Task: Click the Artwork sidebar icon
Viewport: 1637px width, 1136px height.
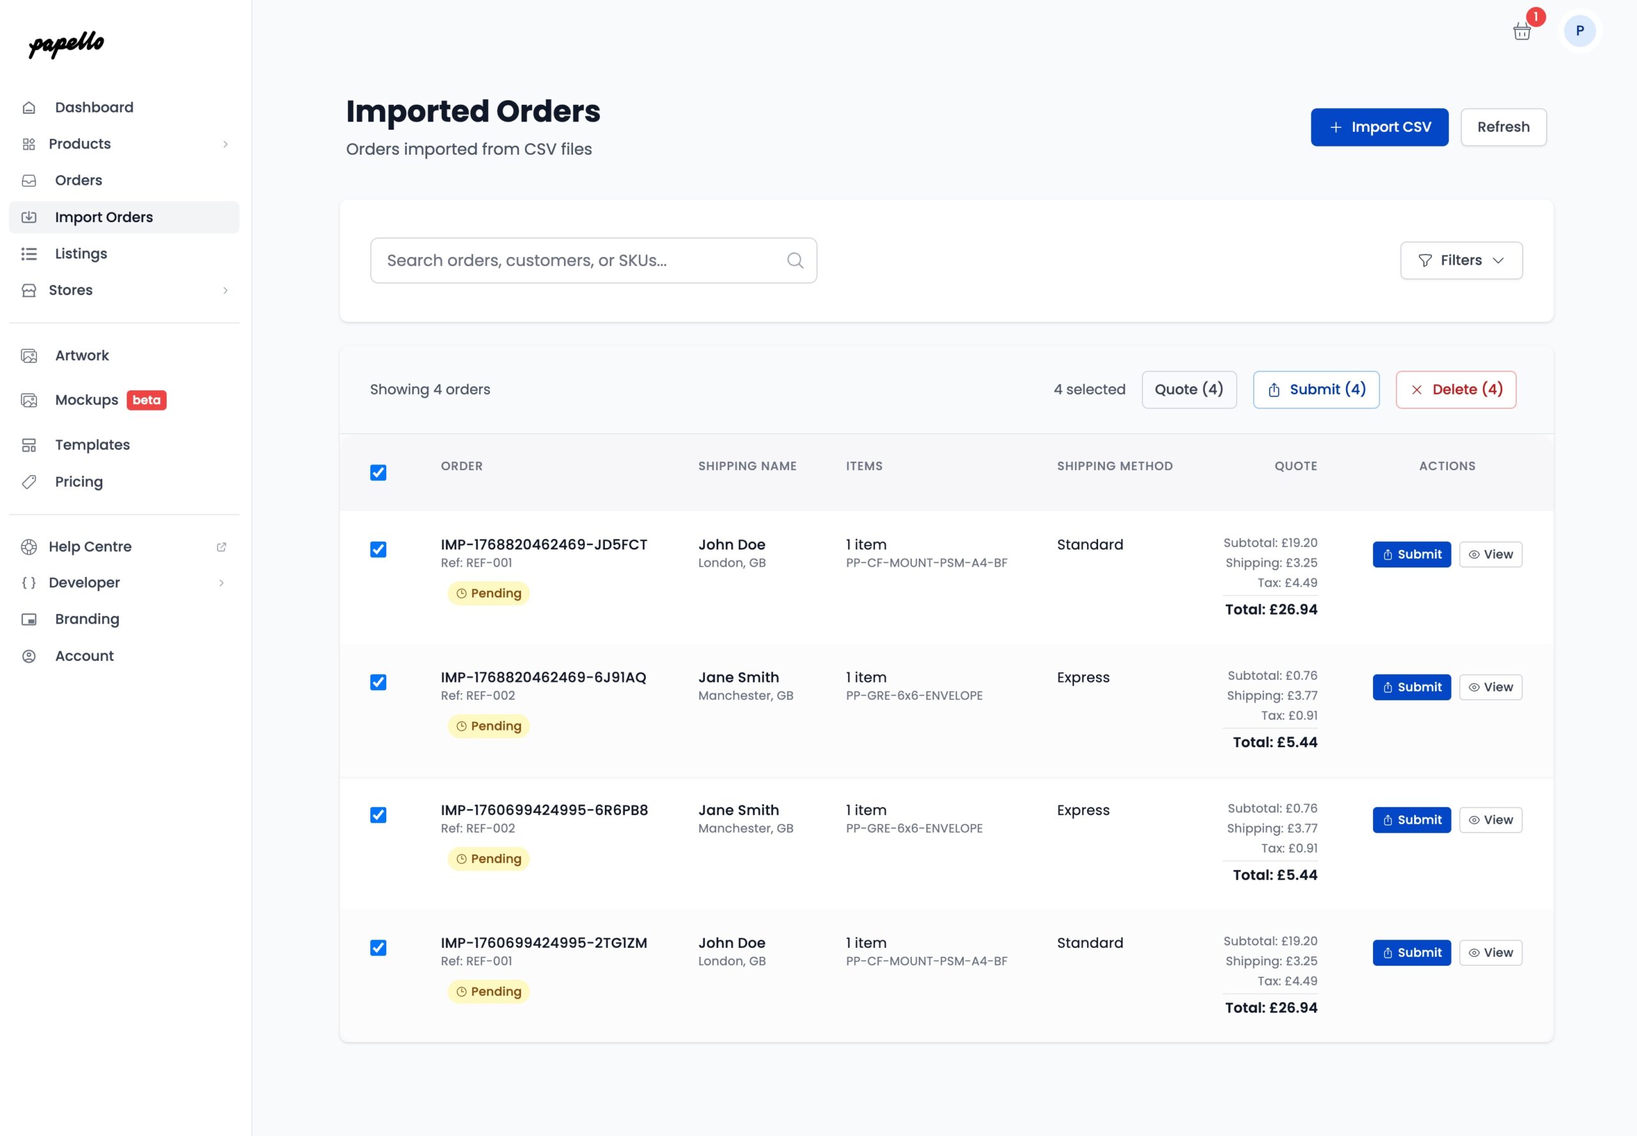Action: point(29,355)
